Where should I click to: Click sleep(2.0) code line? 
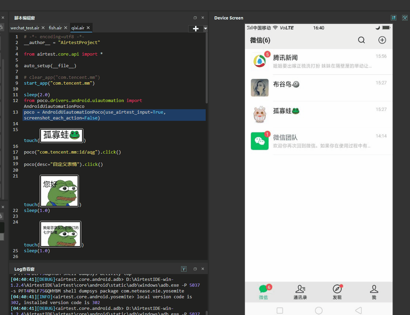[x=37, y=95]
